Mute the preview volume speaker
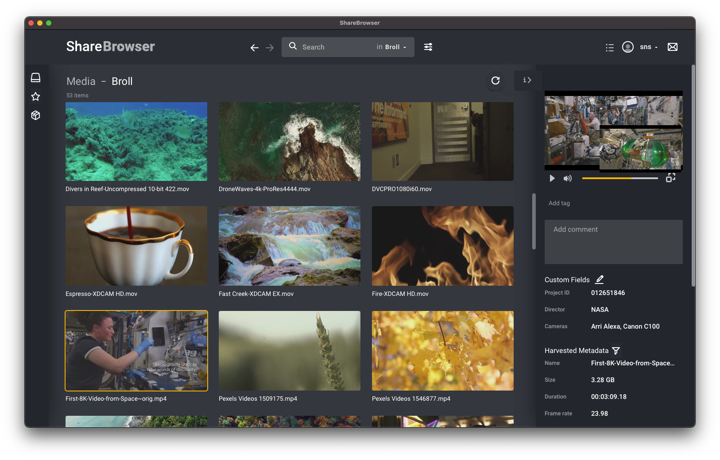This screenshot has height=460, width=720. tap(568, 178)
